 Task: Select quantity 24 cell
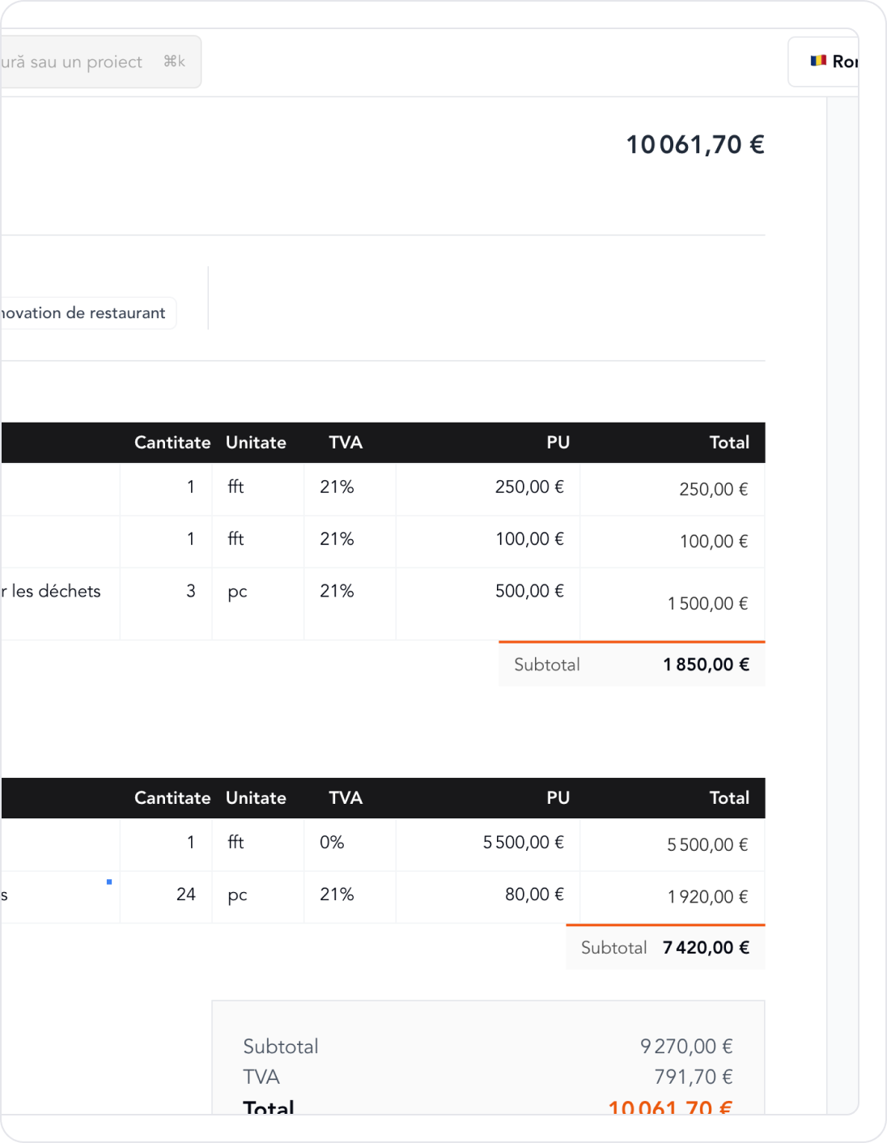click(185, 894)
